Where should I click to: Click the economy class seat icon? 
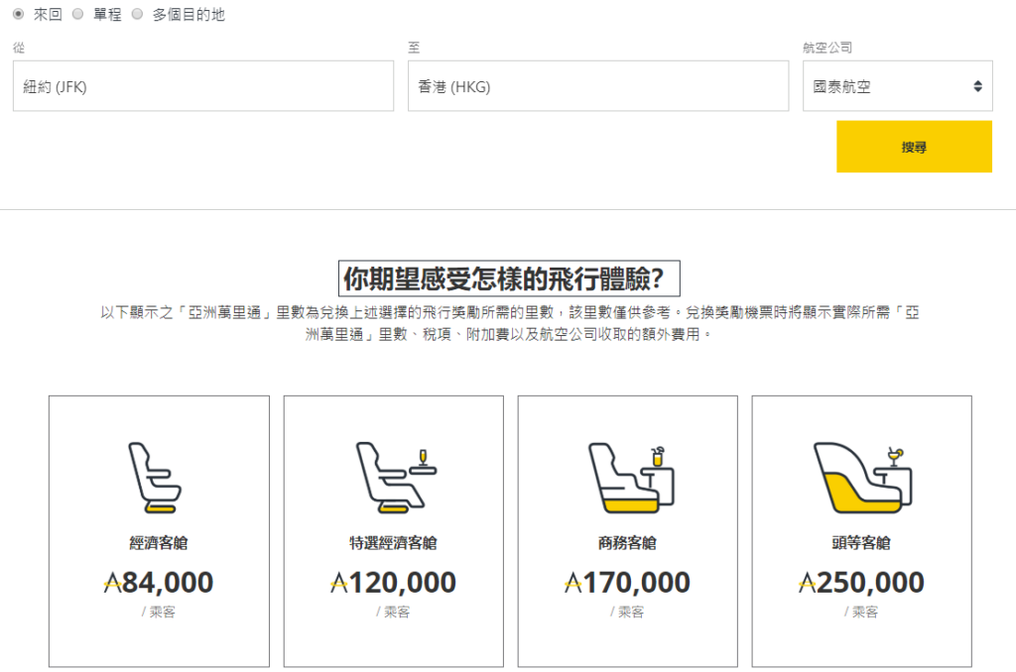click(156, 478)
